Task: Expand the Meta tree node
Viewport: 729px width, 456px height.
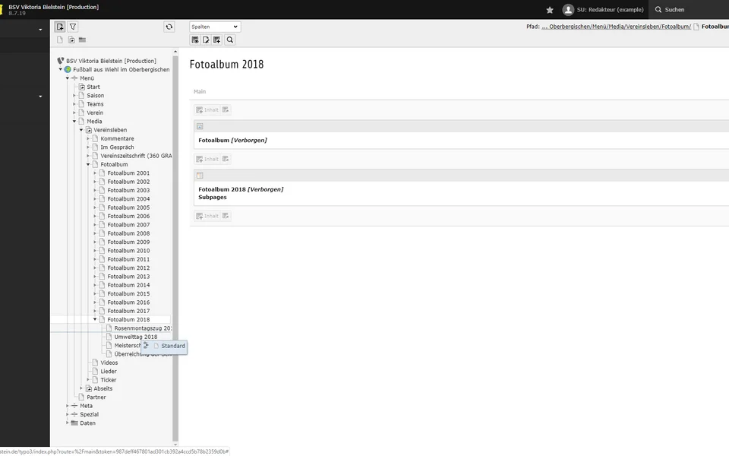Action: coord(68,406)
